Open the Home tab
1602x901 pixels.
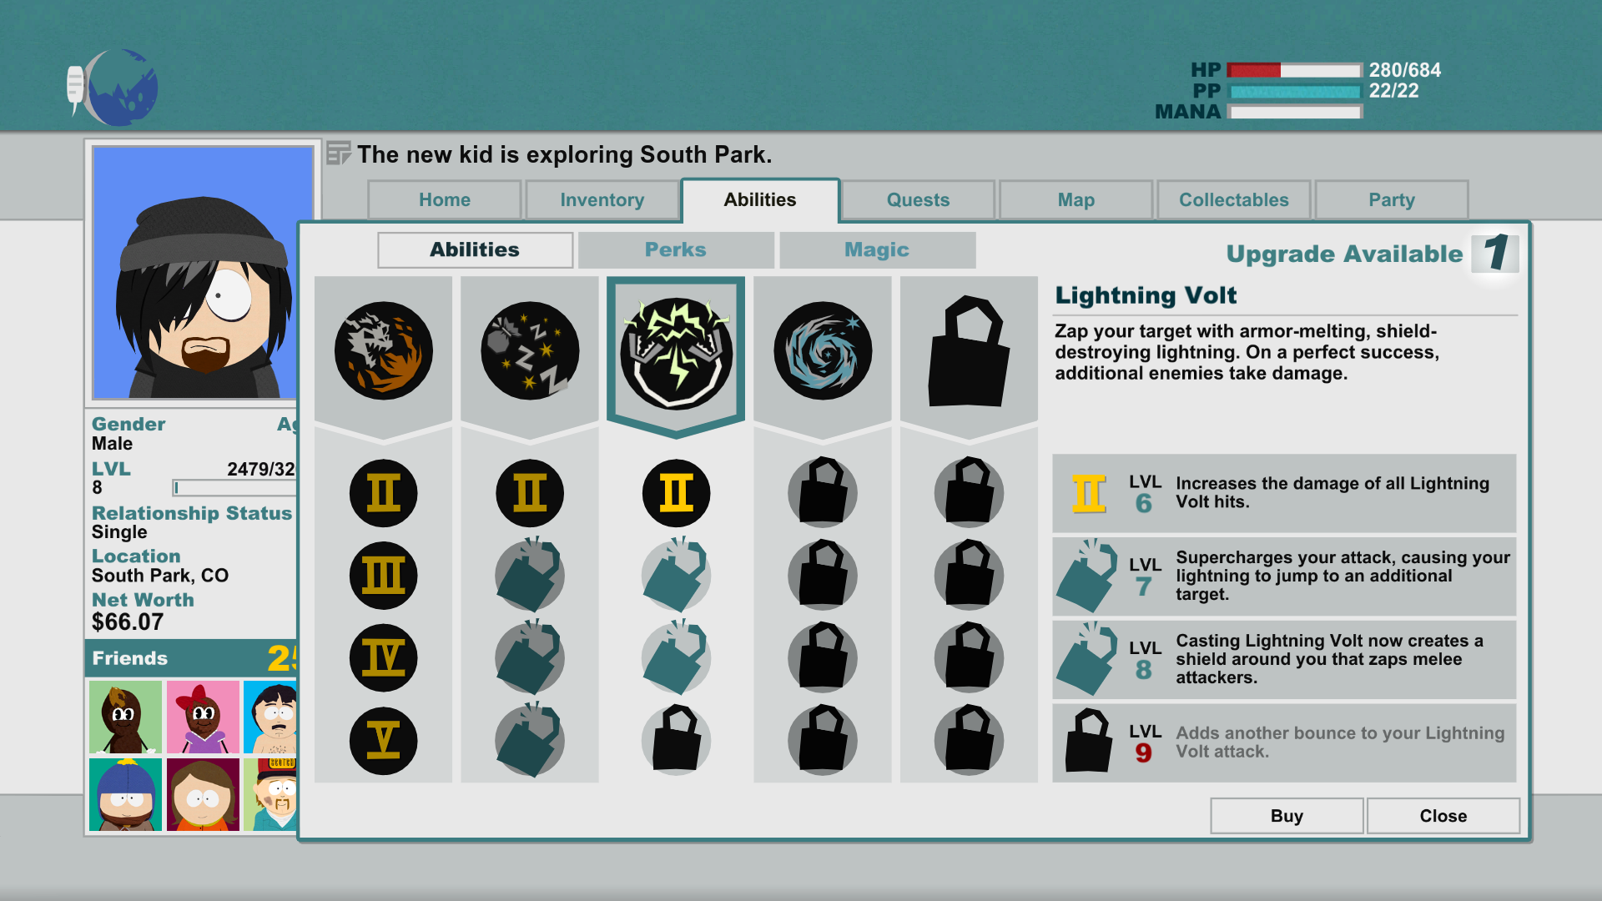click(445, 200)
